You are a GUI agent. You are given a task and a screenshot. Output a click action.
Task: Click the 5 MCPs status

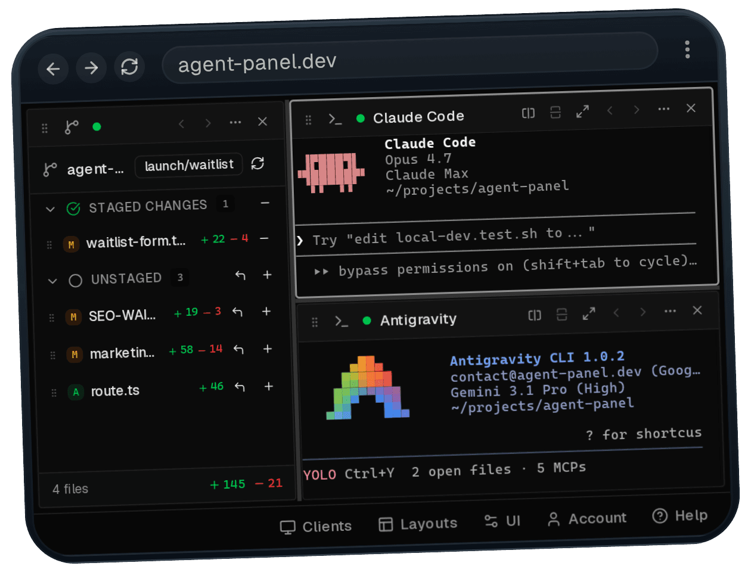point(561,468)
